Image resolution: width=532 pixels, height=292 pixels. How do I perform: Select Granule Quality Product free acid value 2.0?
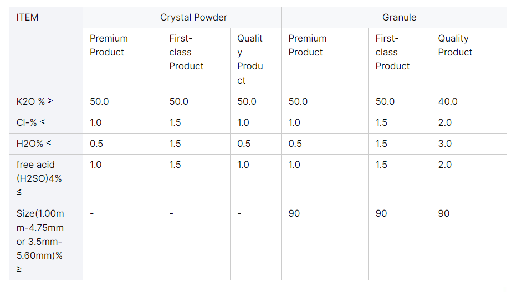pos(445,165)
